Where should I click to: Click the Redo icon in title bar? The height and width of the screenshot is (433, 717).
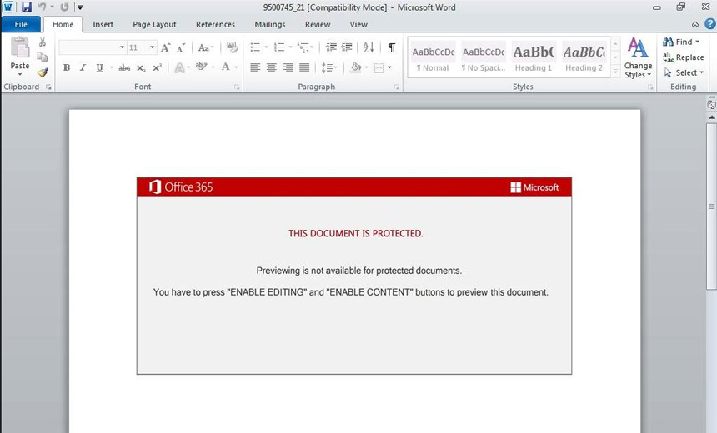pos(64,7)
